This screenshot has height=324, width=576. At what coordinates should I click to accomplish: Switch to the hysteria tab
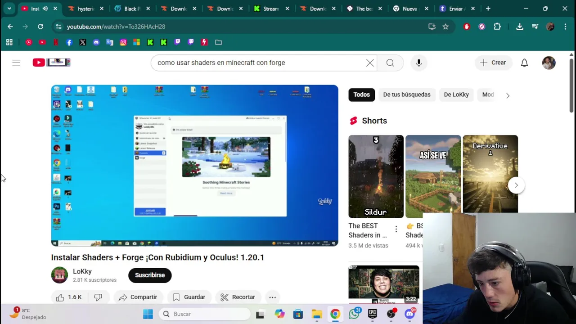[x=85, y=9]
